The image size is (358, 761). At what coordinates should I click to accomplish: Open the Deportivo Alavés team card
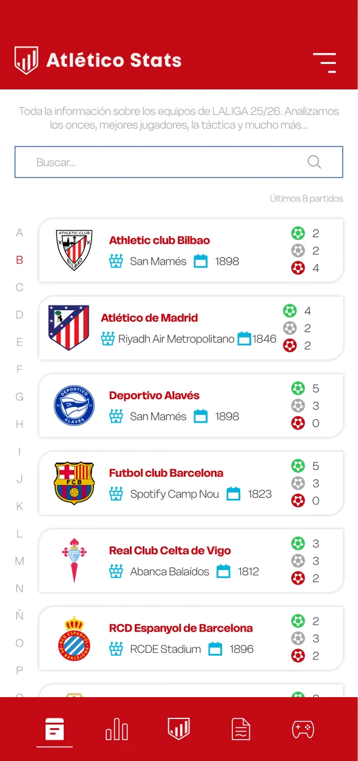click(x=191, y=406)
